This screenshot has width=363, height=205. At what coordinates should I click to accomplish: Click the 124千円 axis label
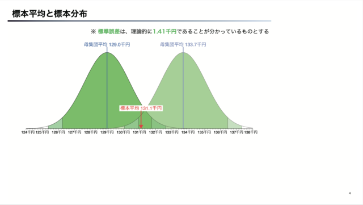point(28,132)
